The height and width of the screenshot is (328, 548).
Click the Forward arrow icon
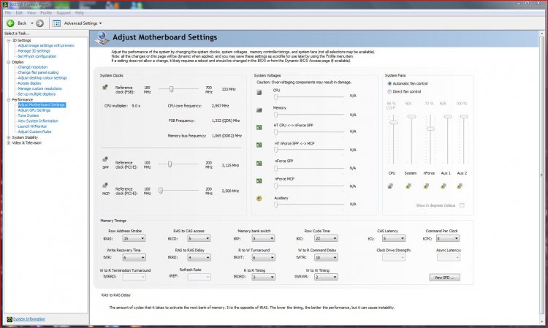pos(40,23)
